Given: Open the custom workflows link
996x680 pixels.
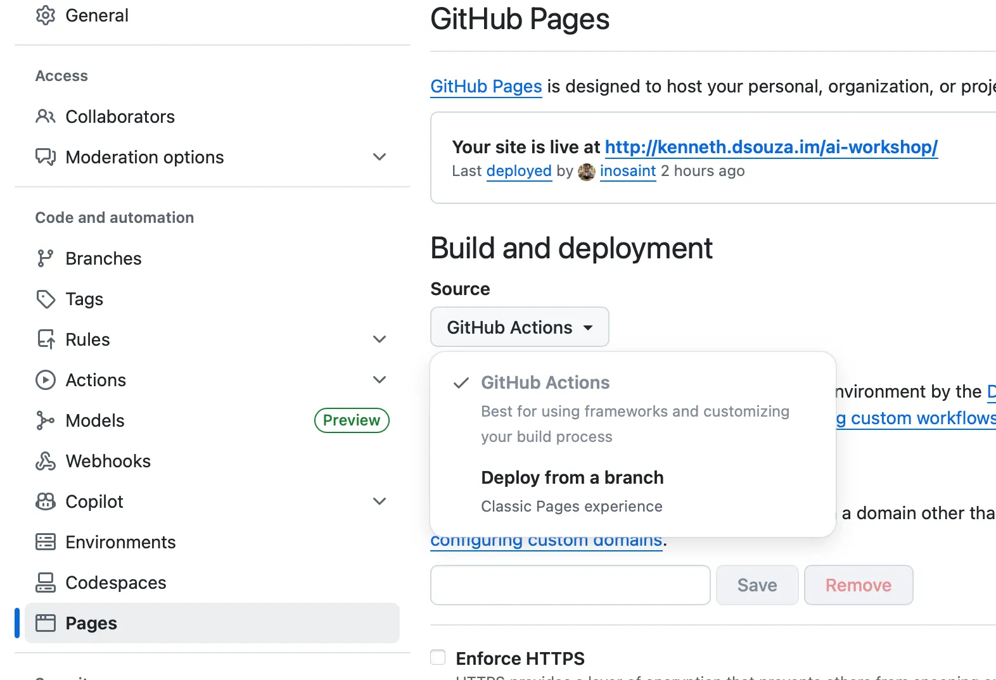Looking at the screenshot, I should (x=916, y=418).
